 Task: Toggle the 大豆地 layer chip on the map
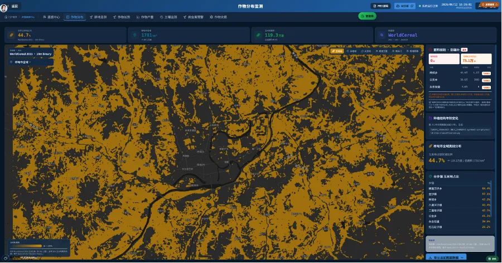pyautogui.click(x=366, y=51)
